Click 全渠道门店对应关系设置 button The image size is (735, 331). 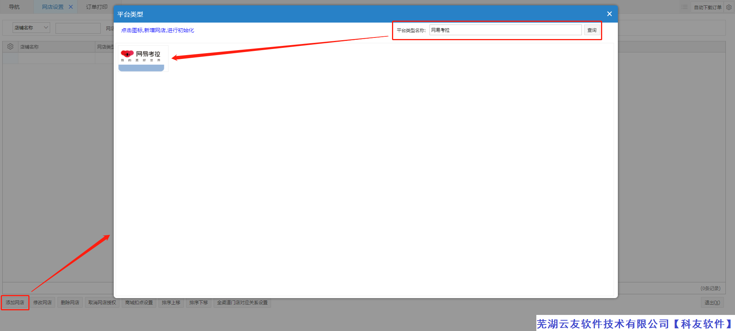coord(242,303)
